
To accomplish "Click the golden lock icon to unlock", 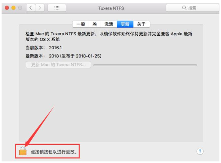I will (x=23, y=151).
